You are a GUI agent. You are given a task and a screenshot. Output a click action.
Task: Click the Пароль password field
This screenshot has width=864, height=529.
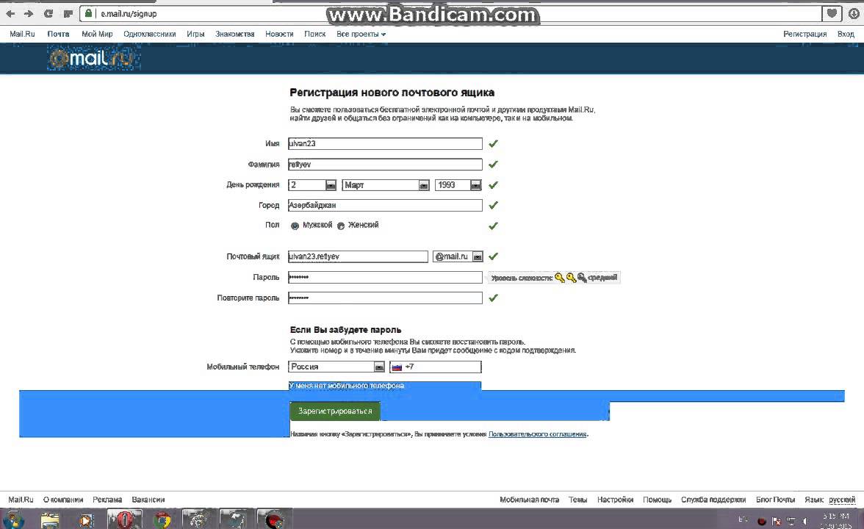coord(385,277)
